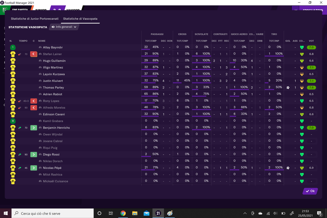Click Owen Wijndal's name in the list
This screenshot has width=327, height=218.
53,134
